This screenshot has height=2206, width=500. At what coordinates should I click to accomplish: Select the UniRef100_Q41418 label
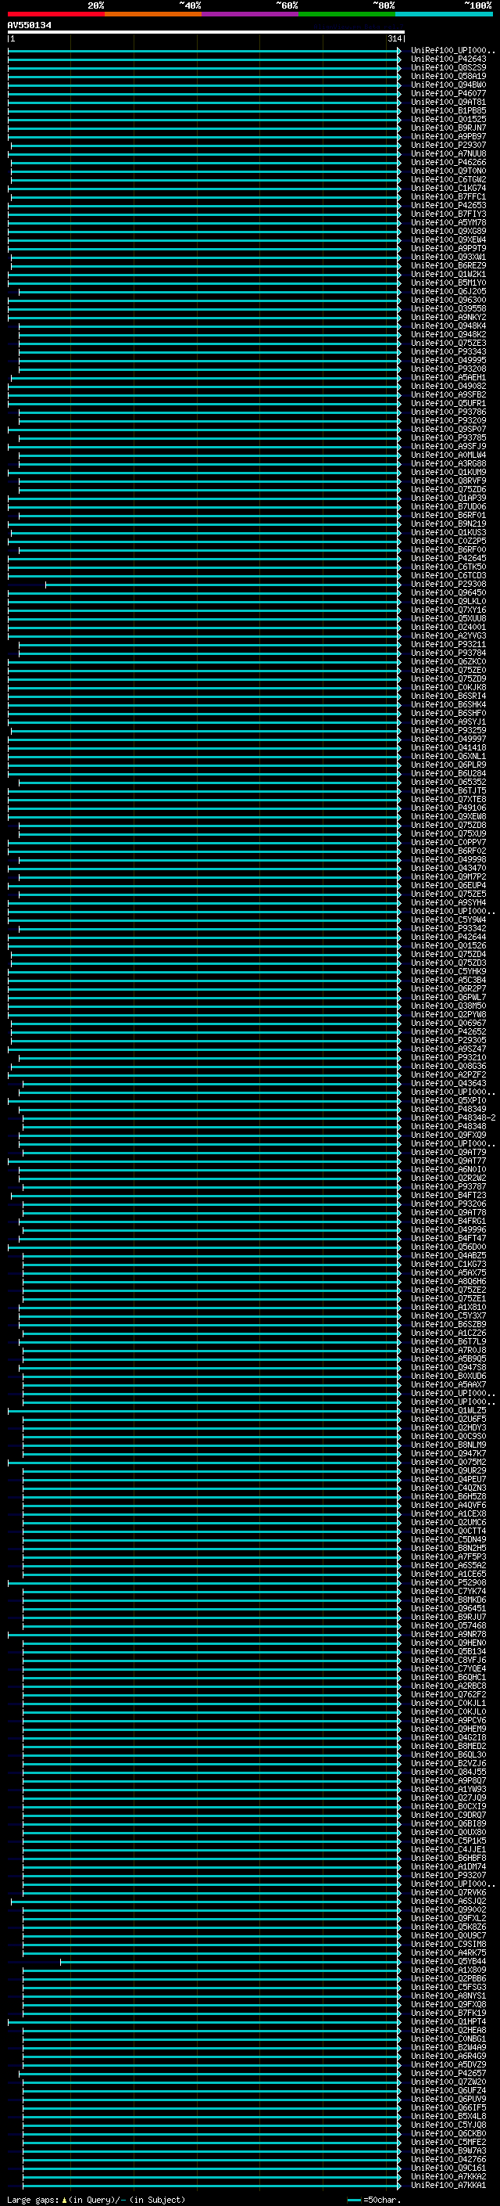tap(448, 748)
